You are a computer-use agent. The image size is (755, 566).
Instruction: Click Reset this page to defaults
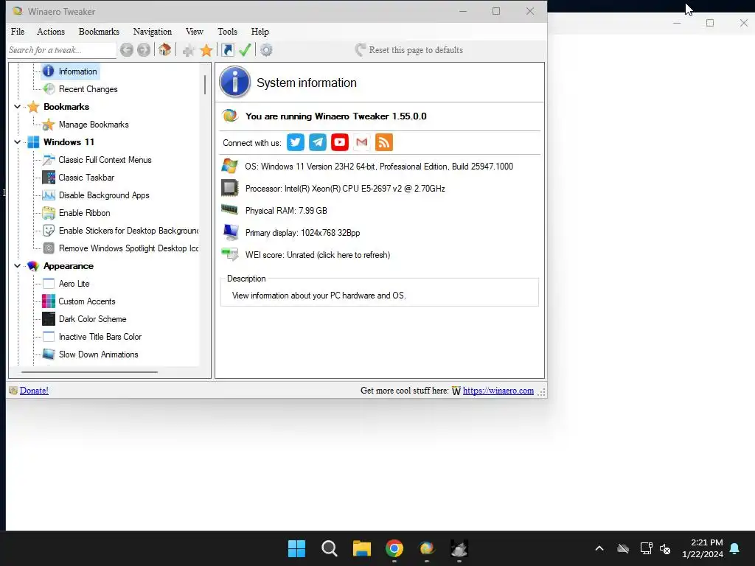click(x=408, y=50)
